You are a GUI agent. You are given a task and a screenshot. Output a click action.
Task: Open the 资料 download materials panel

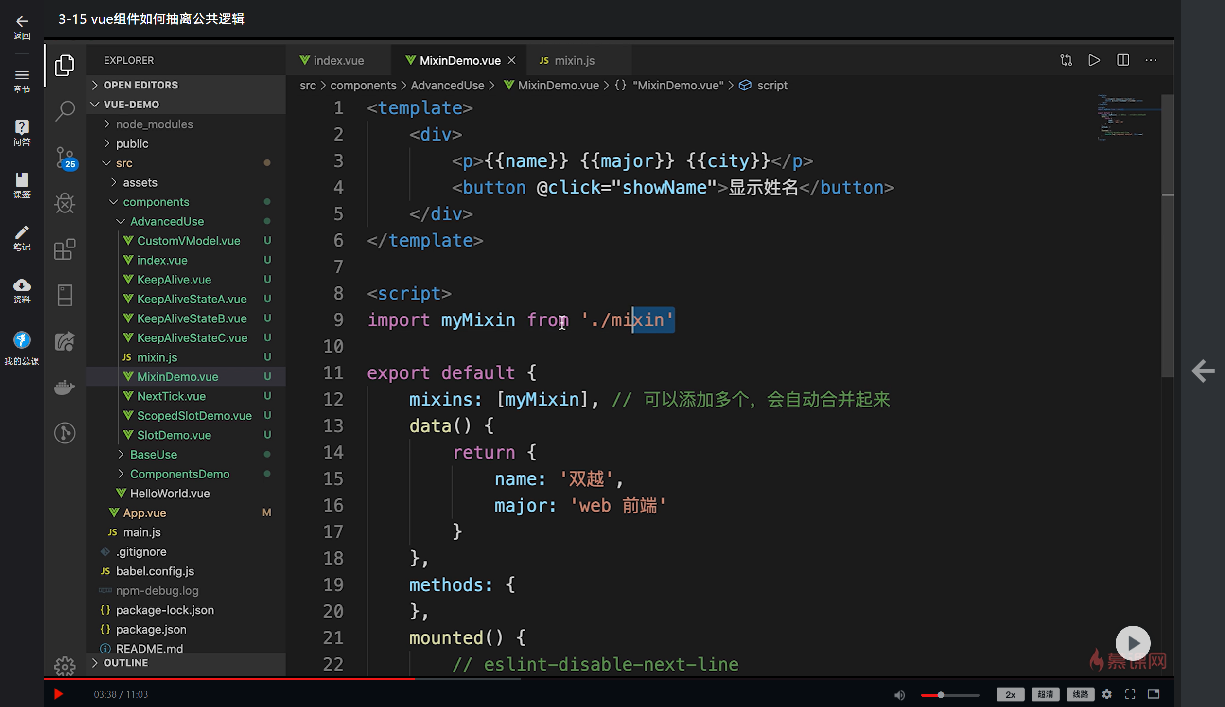click(x=21, y=291)
